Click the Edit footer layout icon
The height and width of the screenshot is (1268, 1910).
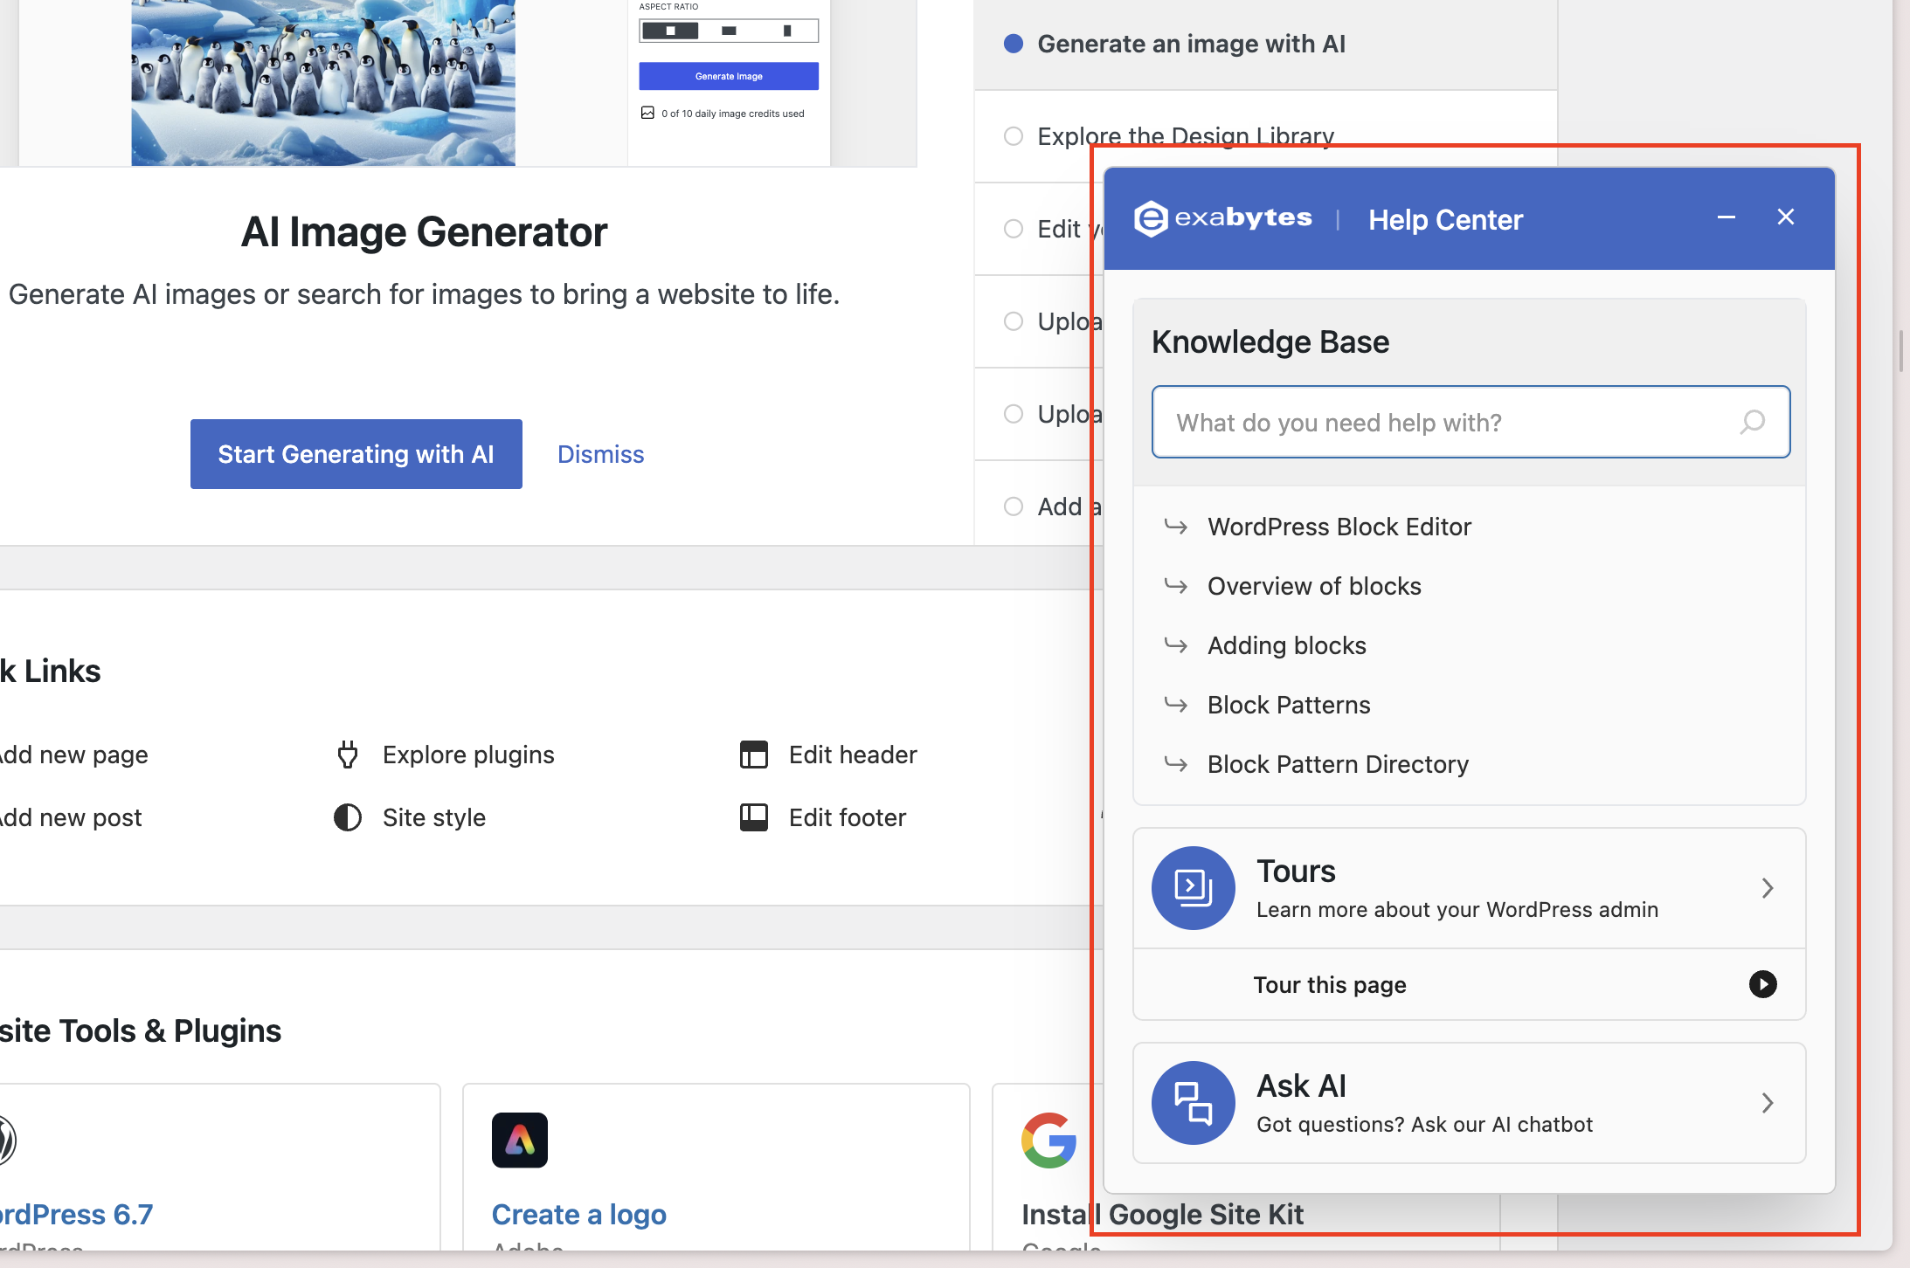(753, 817)
